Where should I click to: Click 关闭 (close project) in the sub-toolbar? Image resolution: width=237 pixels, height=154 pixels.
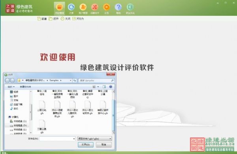pos(66,19)
